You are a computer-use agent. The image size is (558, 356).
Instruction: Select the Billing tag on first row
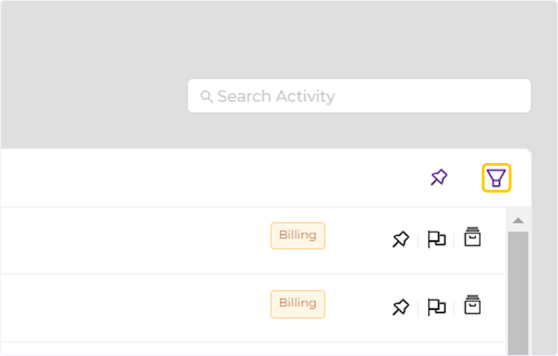coord(298,235)
